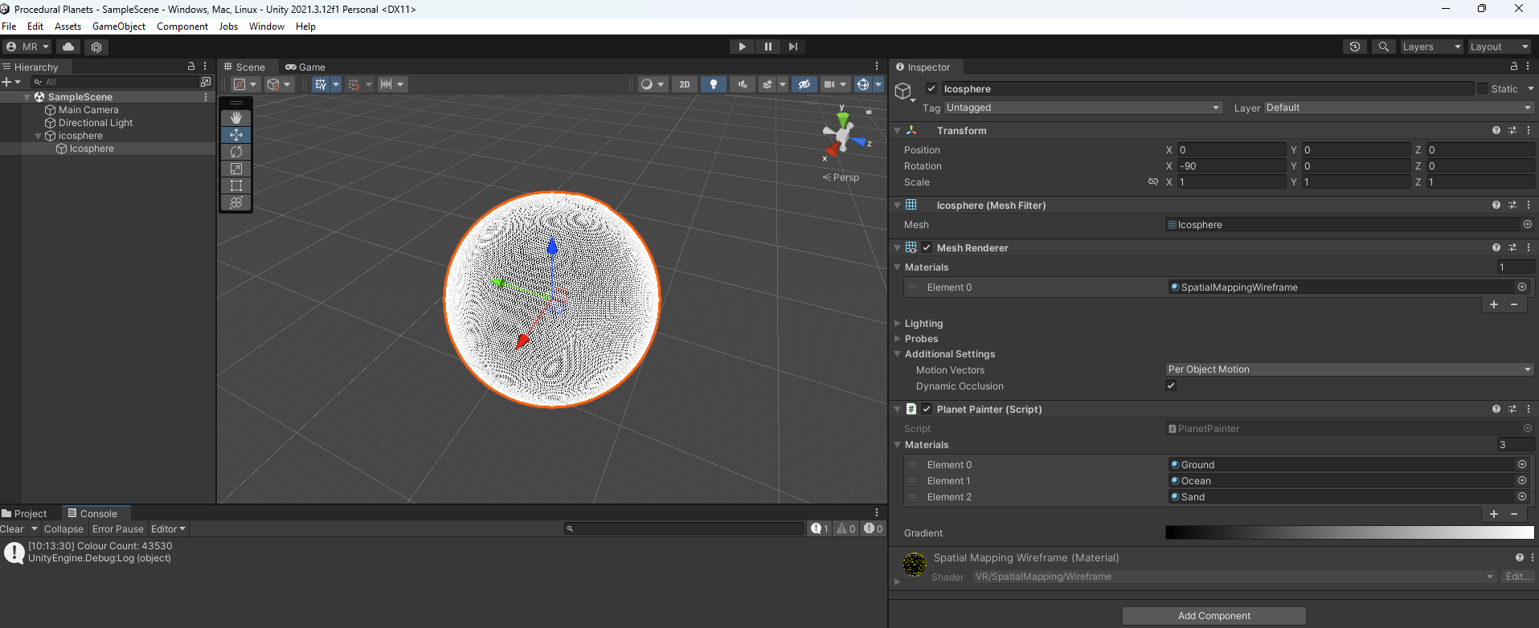Open the Layers dropdown
The width and height of the screenshot is (1539, 628).
(1431, 47)
